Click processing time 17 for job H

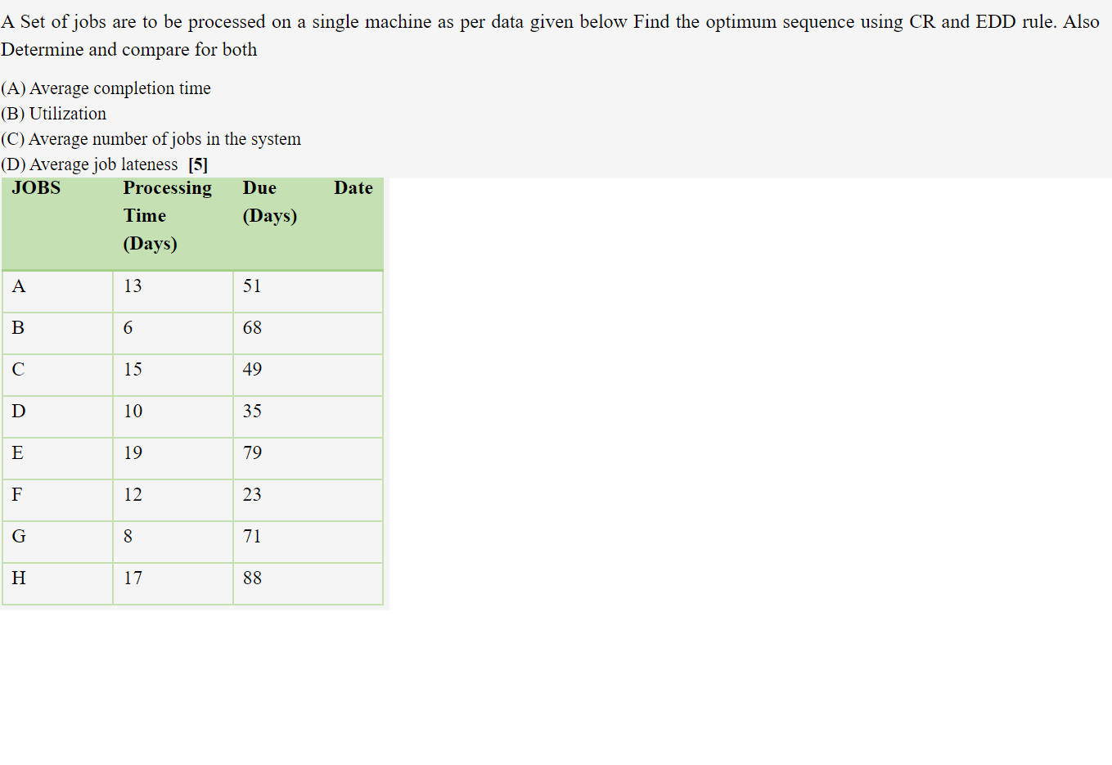point(133,578)
